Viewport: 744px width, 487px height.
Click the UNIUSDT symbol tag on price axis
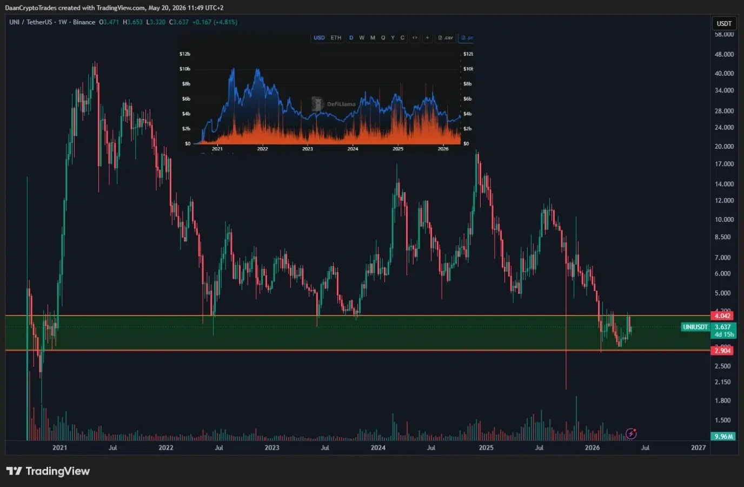[x=695, y=327]
